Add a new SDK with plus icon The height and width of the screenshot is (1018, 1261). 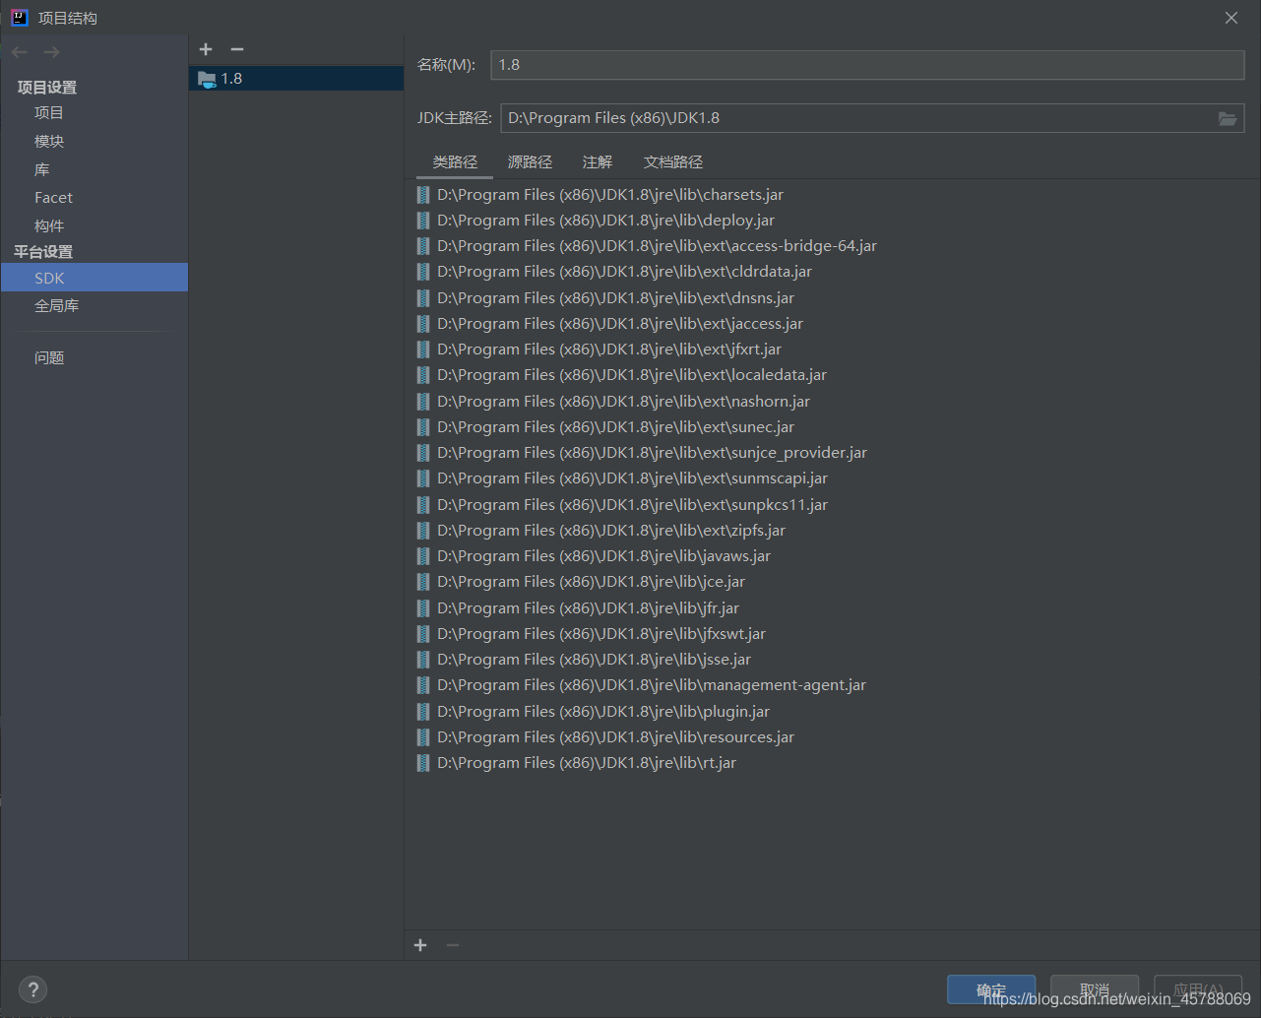tap(206, 49)
